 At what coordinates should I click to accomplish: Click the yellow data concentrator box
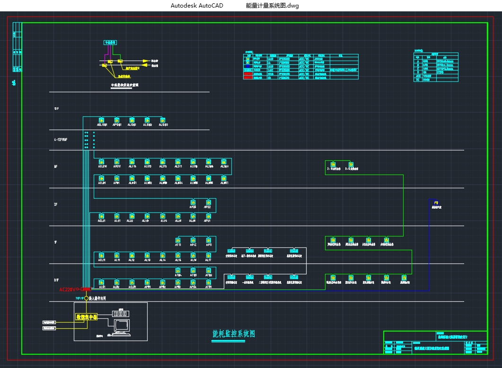click(x=87, y=317)
